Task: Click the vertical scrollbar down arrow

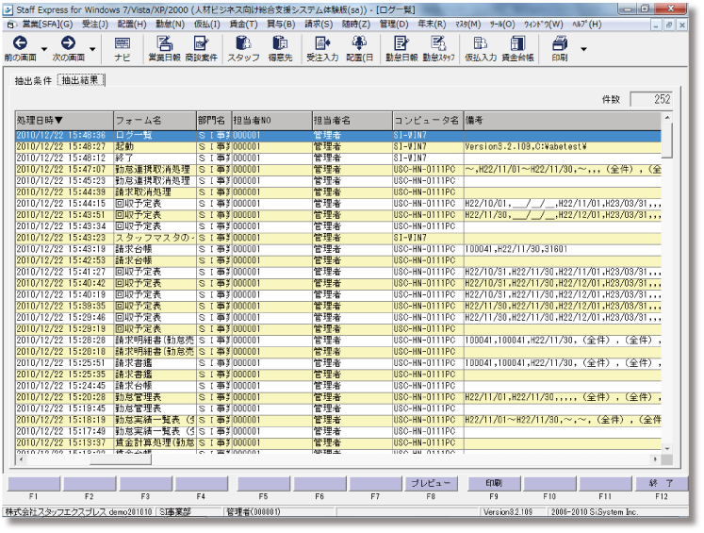Action: coord(667,448)
